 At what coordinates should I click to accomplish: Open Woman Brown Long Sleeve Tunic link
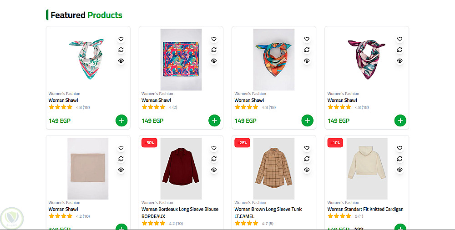268,210
